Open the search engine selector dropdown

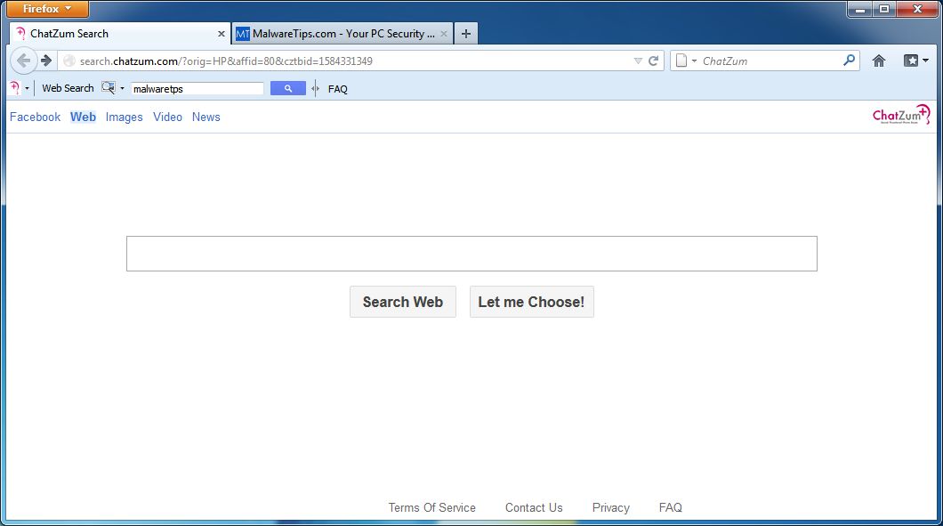[x=686, y=61]
